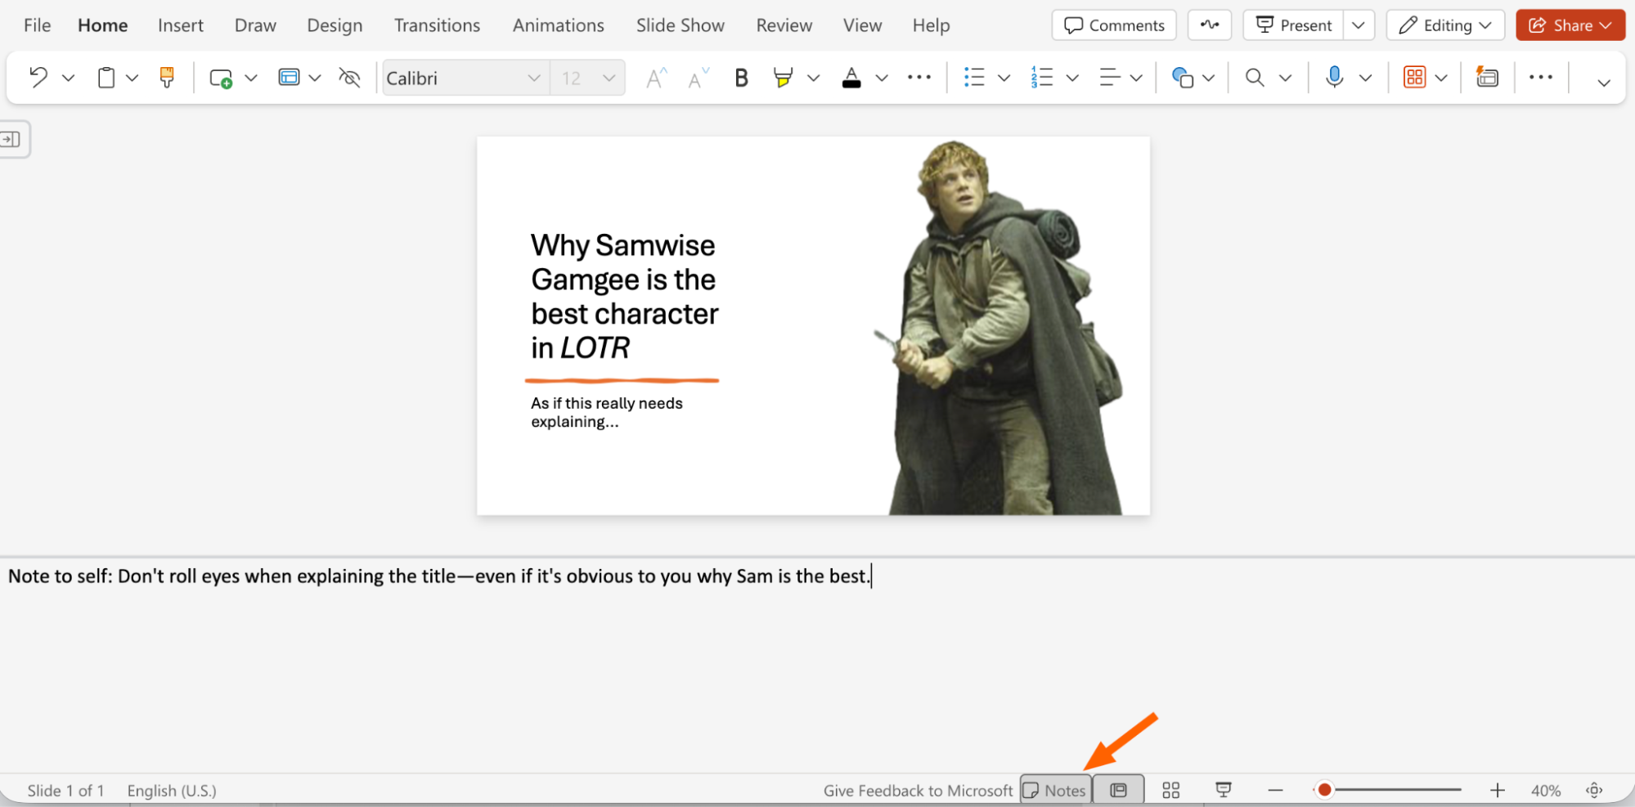The height and width of the screenshot is (807, 1635).
Task: Switch to Normal view
Action: click(x=1118, y=790)
